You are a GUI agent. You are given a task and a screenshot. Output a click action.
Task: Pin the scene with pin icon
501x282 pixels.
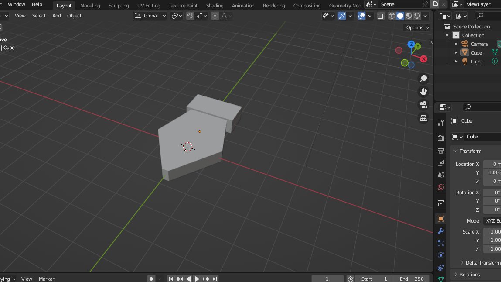(x=425, y=4)
